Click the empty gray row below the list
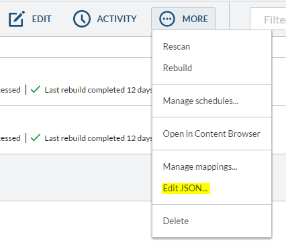 (x=76, y=177)
